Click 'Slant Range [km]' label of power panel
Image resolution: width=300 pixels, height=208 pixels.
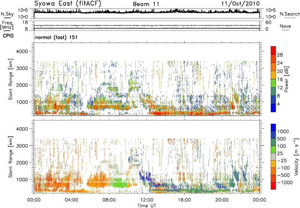10,79
